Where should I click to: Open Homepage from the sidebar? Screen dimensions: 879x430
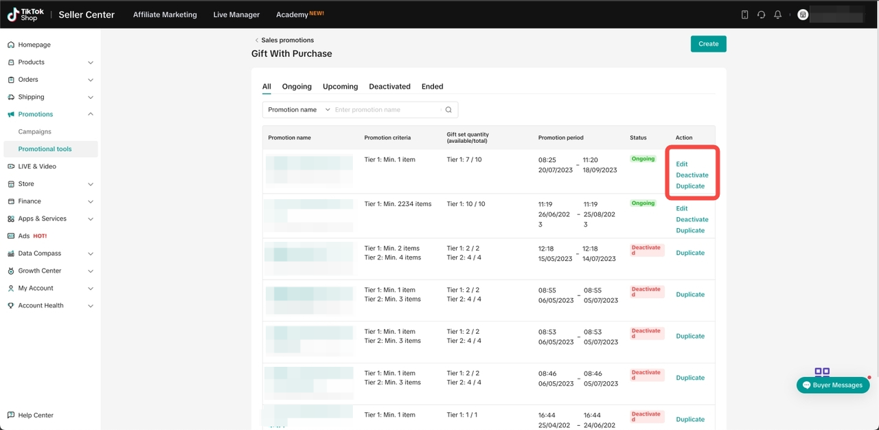(x=34, y=45)
